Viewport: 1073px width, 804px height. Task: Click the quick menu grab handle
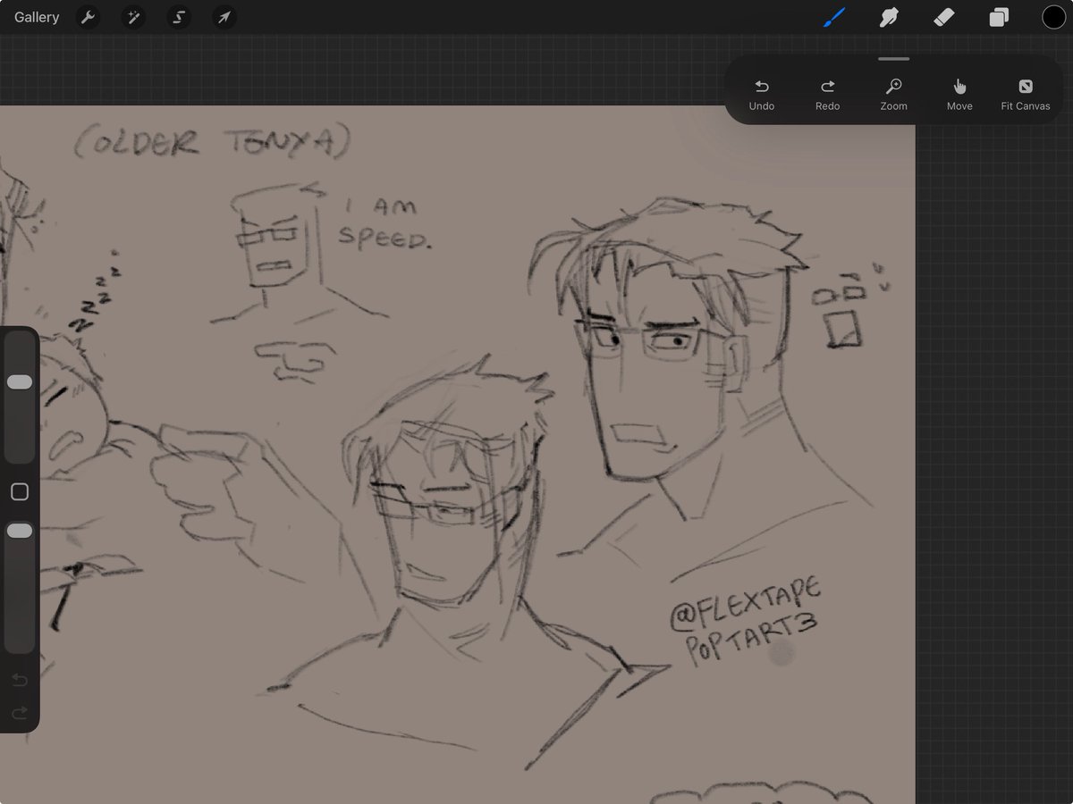[x=894, y=59]
